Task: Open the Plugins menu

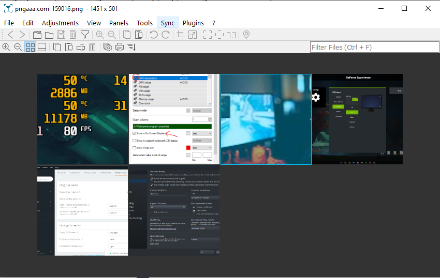Action: 193,23
